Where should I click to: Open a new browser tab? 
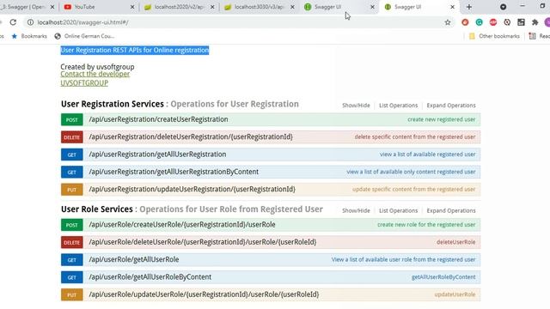(469, 7)
